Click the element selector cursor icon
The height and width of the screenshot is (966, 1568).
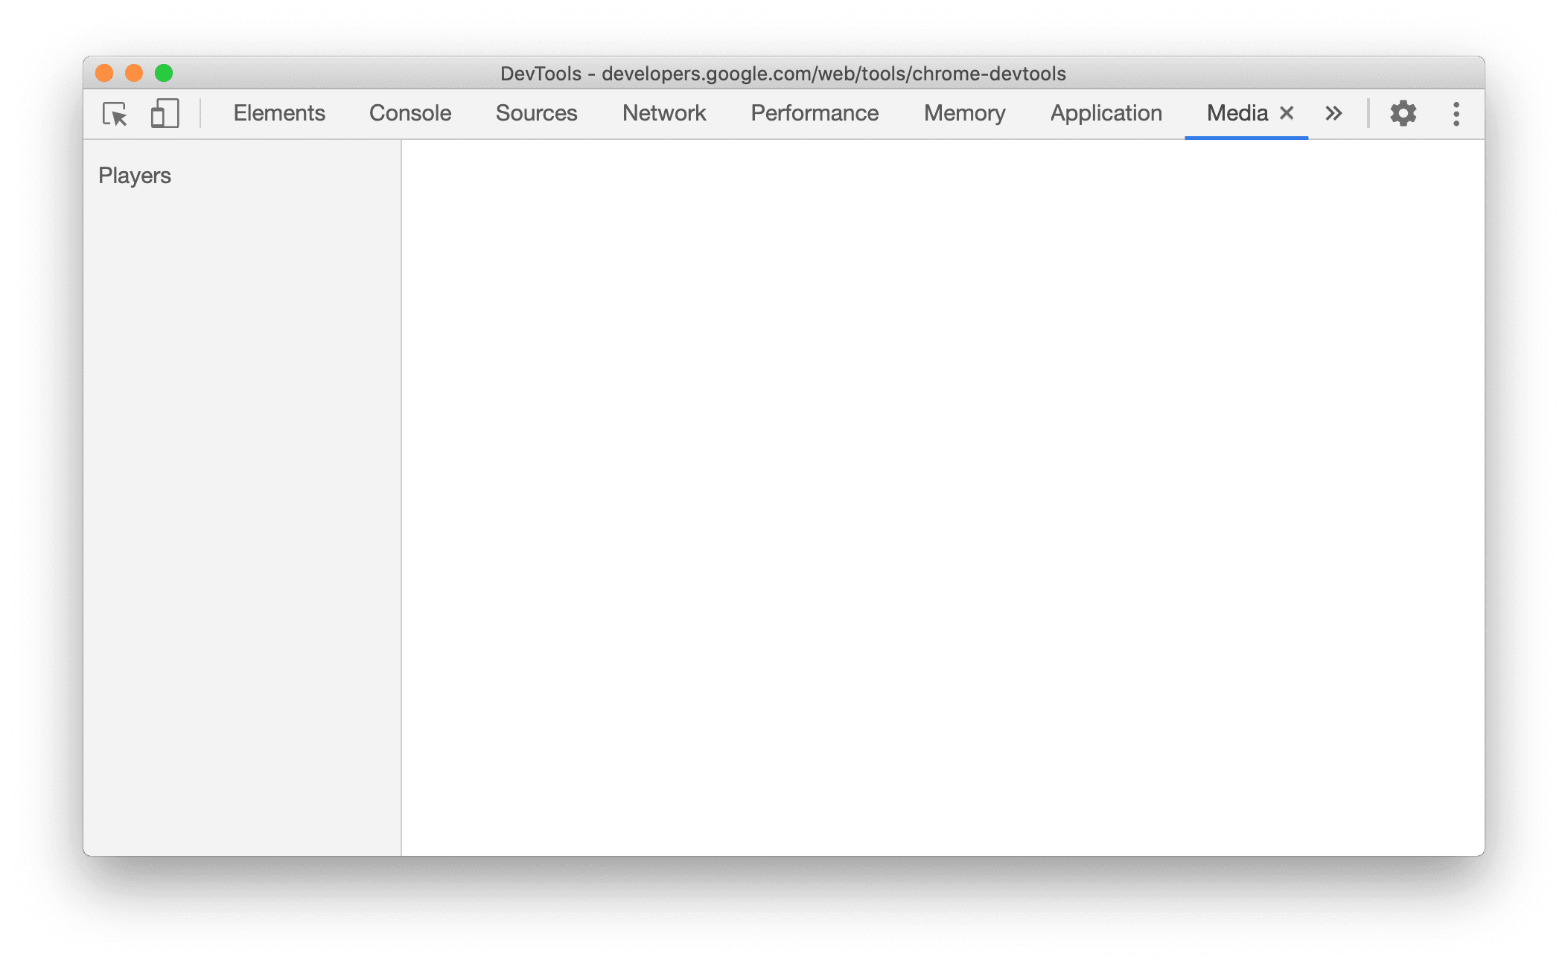115,113
